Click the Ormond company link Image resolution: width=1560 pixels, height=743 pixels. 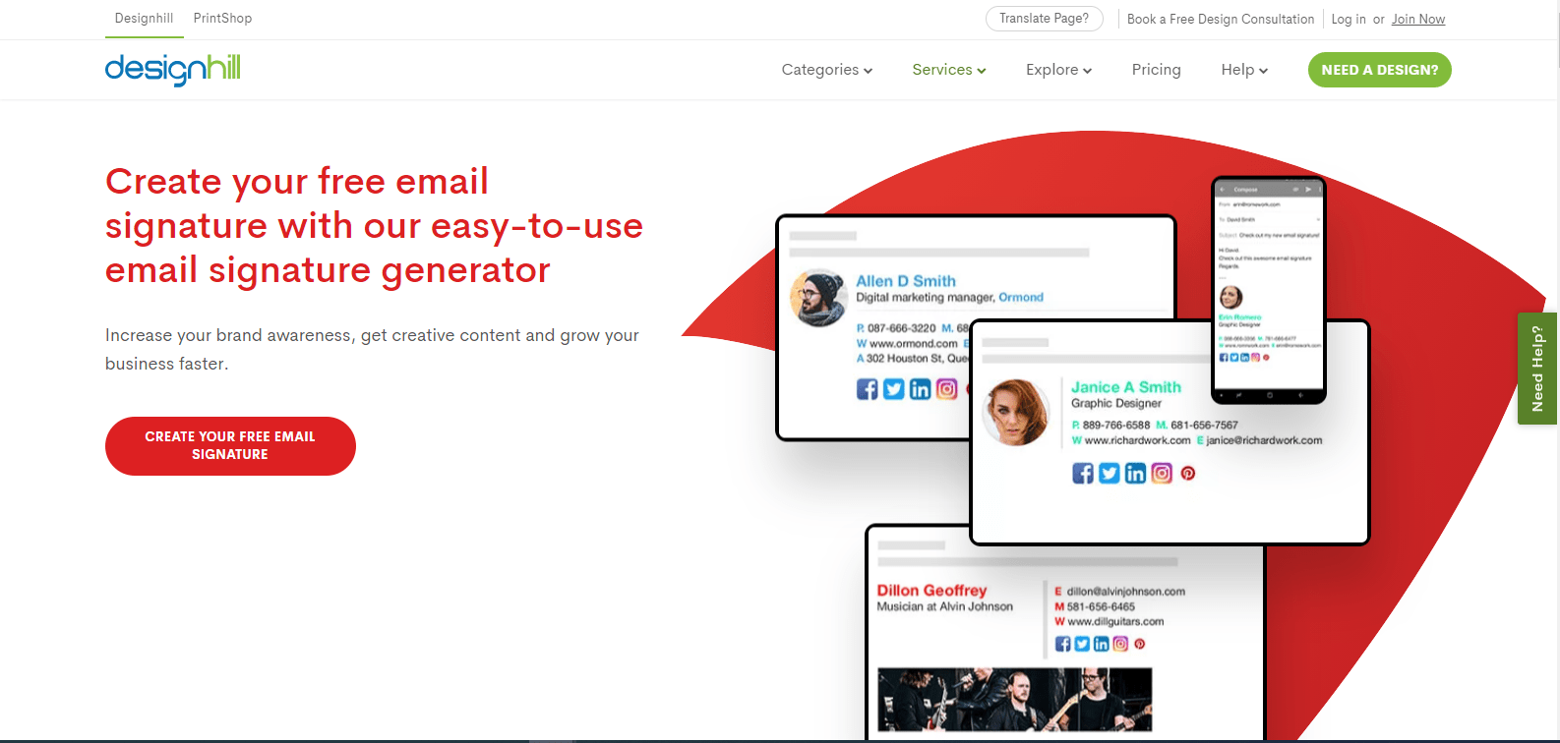pyautogui.click(x=1021, y=297)
